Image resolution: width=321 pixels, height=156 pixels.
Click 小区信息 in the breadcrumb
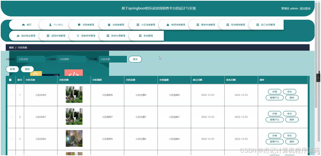pos(22,48)
